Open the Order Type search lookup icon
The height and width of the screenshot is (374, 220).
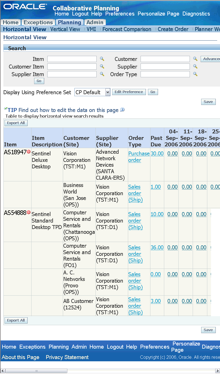tap(195, 74)
